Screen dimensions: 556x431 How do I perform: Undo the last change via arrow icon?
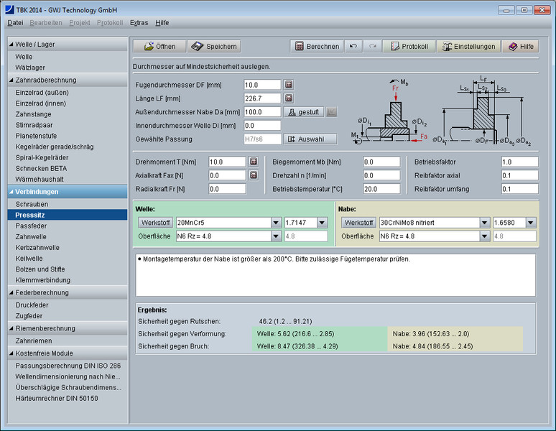point(353,46)
